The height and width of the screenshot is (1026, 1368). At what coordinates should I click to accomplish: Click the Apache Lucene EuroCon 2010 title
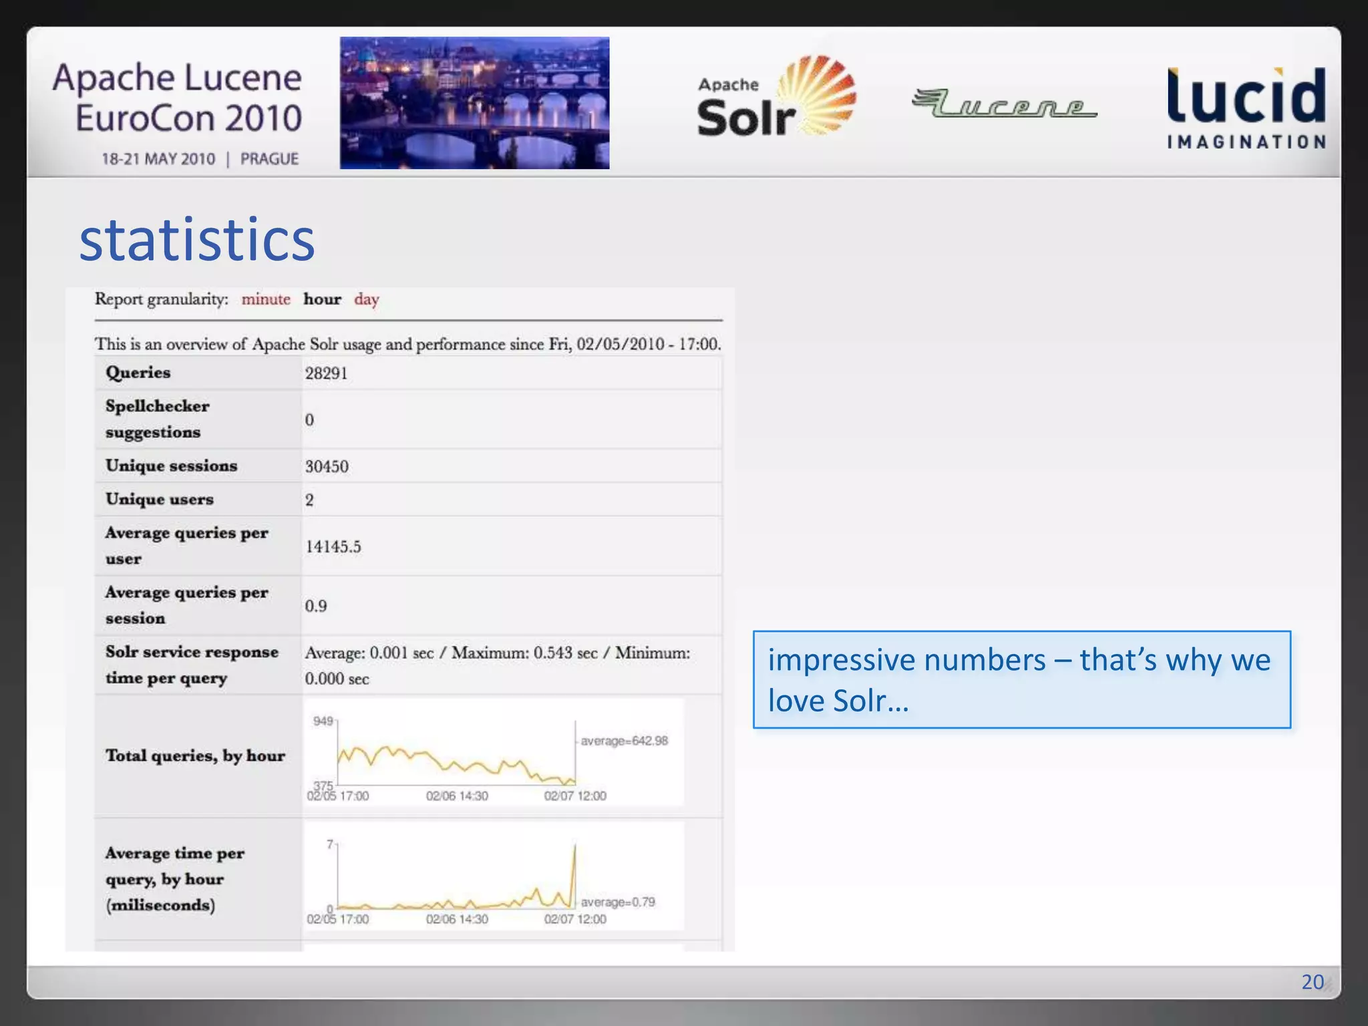[x=178, y=98]
